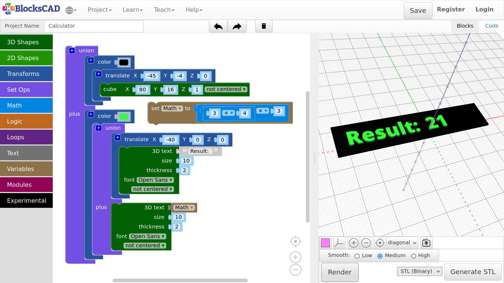Open the STL (Binary) format dropdown
The width and height of the screenshot is (504, 283).
[420, 272]
